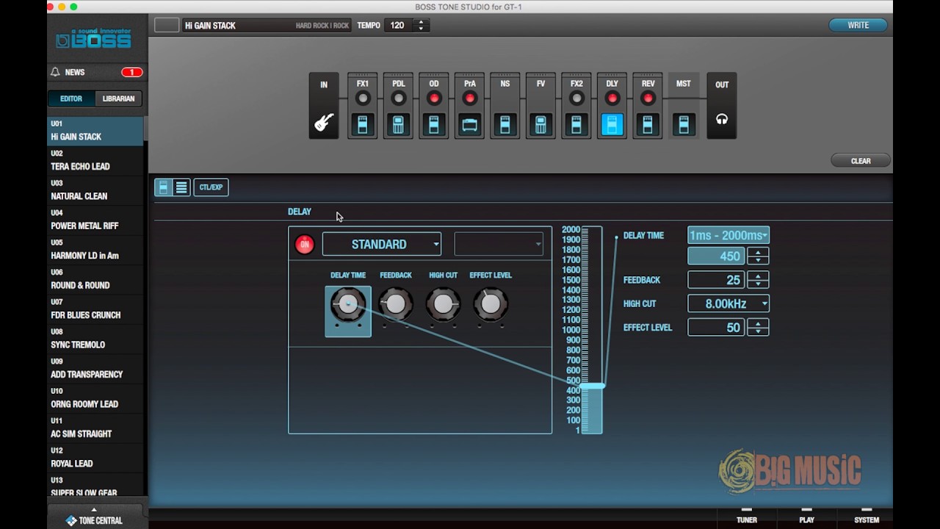Click the Feedback knob

[x=396, y=304]
